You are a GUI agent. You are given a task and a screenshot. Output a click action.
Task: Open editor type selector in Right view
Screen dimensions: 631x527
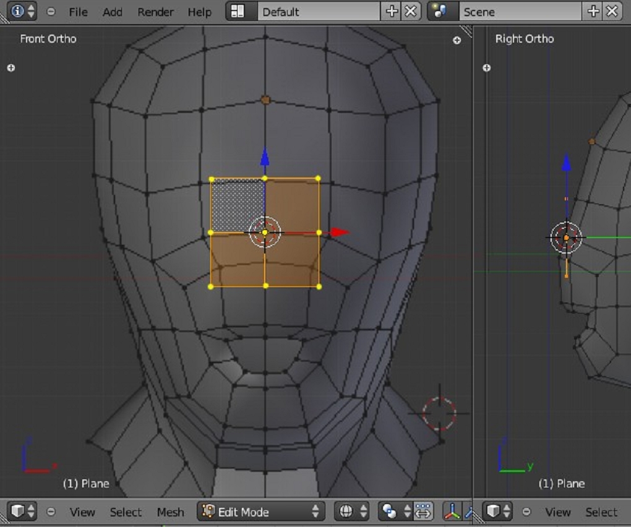pyautogui.click(x=497, y=512)
